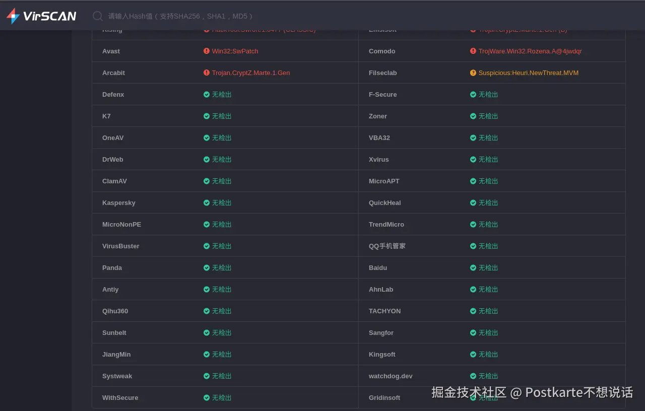This screenshot has width=645, height=411.
Task: Click the 无检出 result for Sangfor
Action: [x=488, y=333]
